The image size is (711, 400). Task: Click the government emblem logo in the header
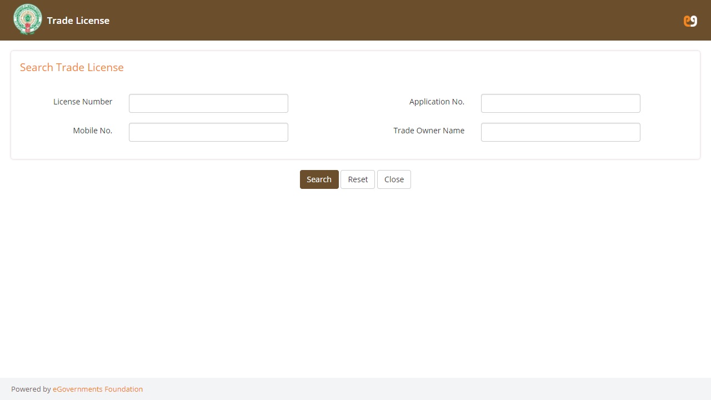point(27,20)
